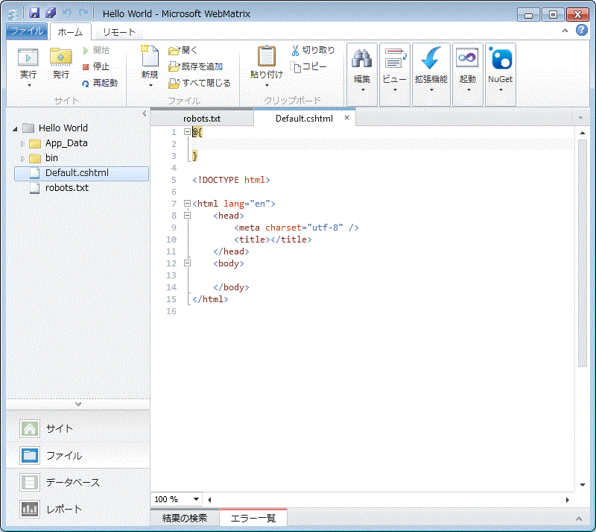Save the file via title bar disk icon

coord(34,13)
